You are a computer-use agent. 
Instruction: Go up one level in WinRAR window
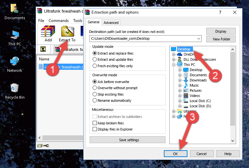[x=43, y=49]
